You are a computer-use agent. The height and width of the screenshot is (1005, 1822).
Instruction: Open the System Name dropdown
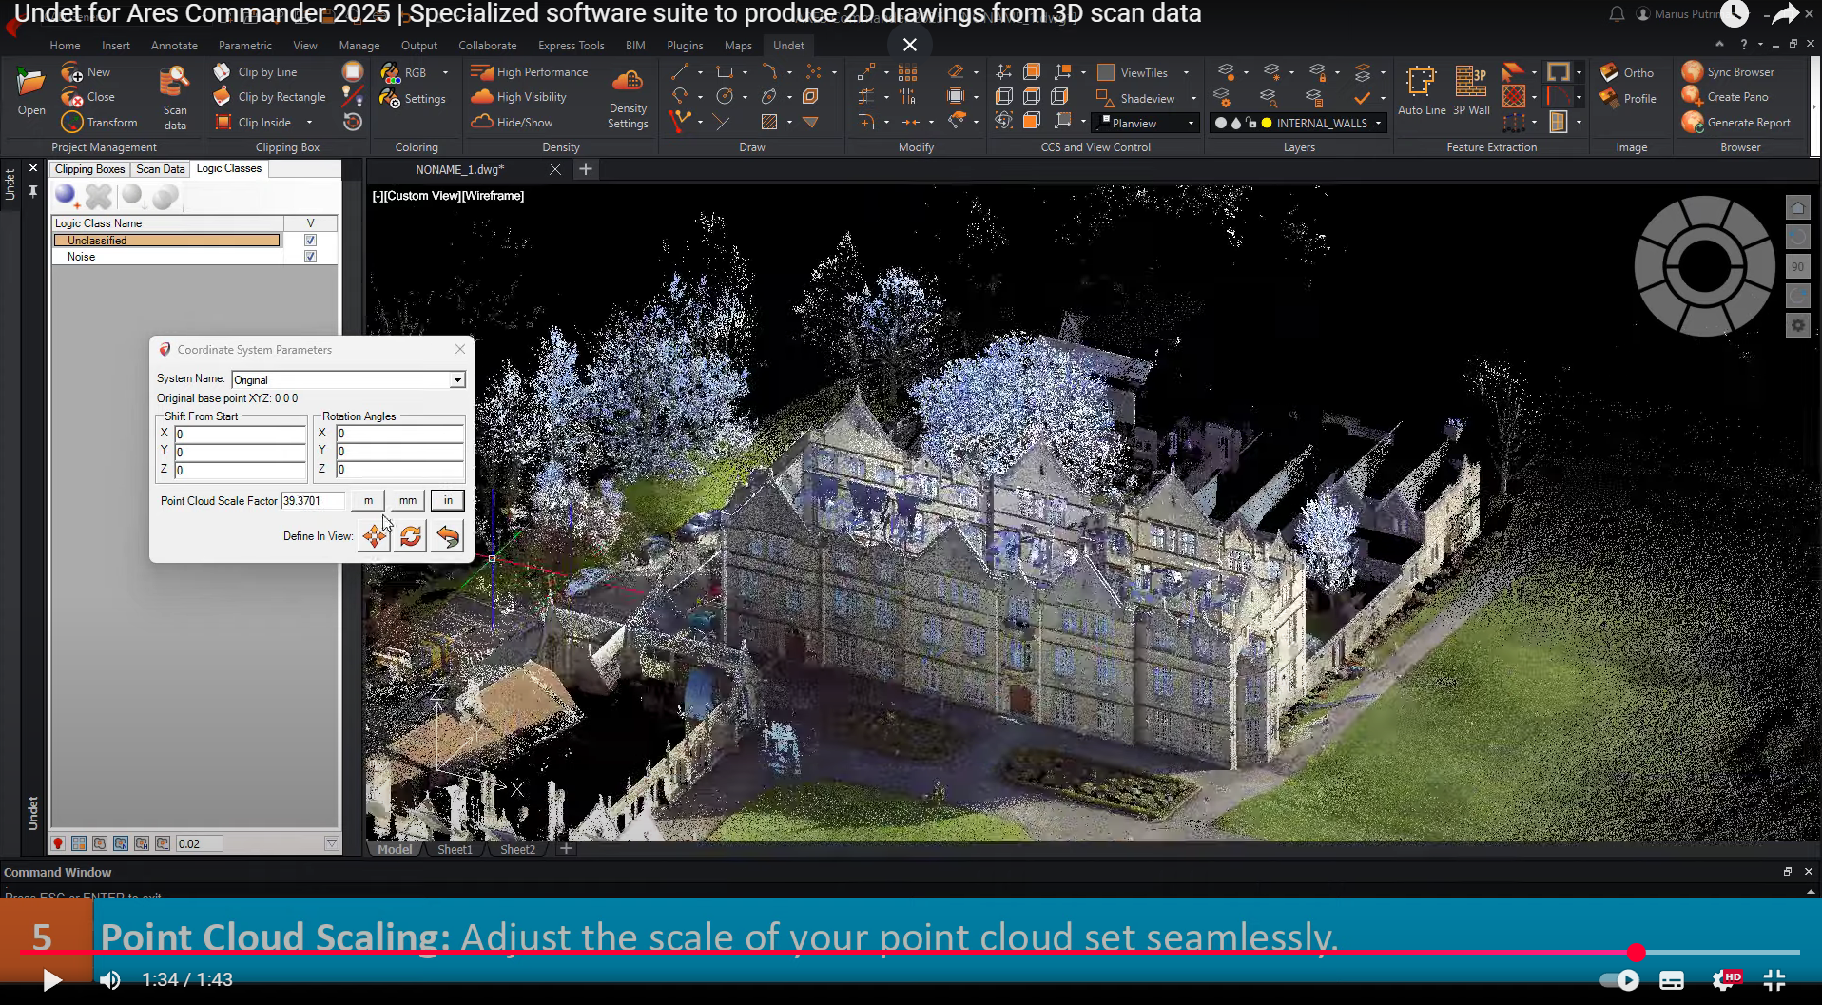tap(457, 379)
